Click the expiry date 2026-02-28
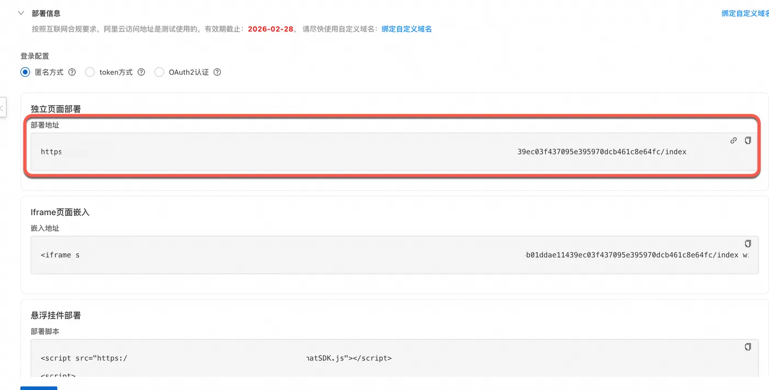 tap(271, 29)
